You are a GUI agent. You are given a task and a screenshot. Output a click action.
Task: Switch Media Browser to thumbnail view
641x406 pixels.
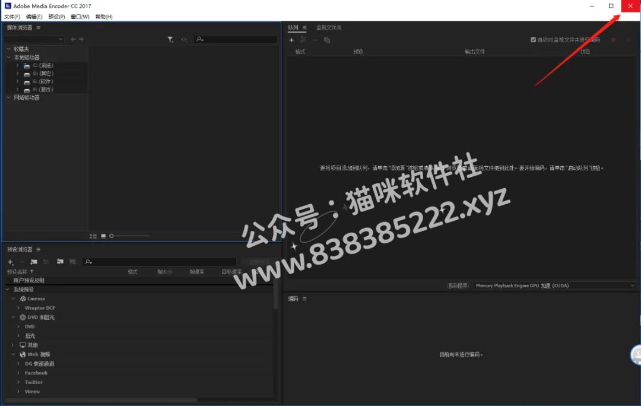click(x=103, y=236)
